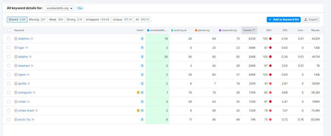Tick the select-all checkbox in table header

(x=8, y=31)
